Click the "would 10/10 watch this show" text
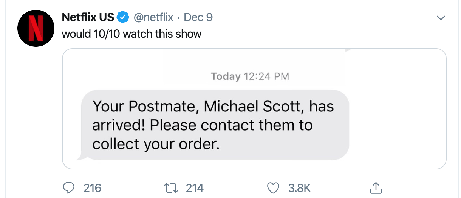461x198 pixels. [131, 34]
